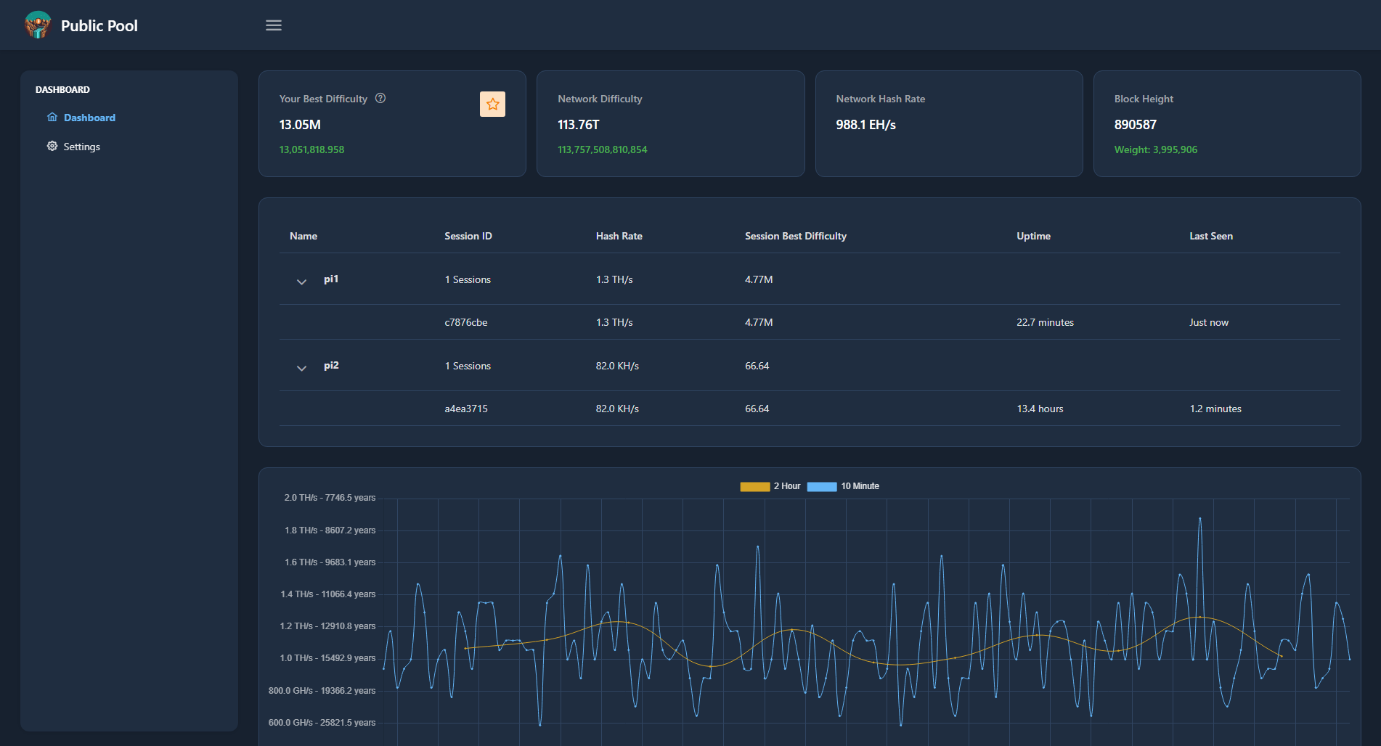
Task: Select session c7876cbe row
Action: (x=466, y=322)
